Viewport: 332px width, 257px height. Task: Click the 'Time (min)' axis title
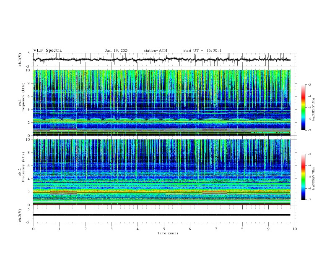168,233
